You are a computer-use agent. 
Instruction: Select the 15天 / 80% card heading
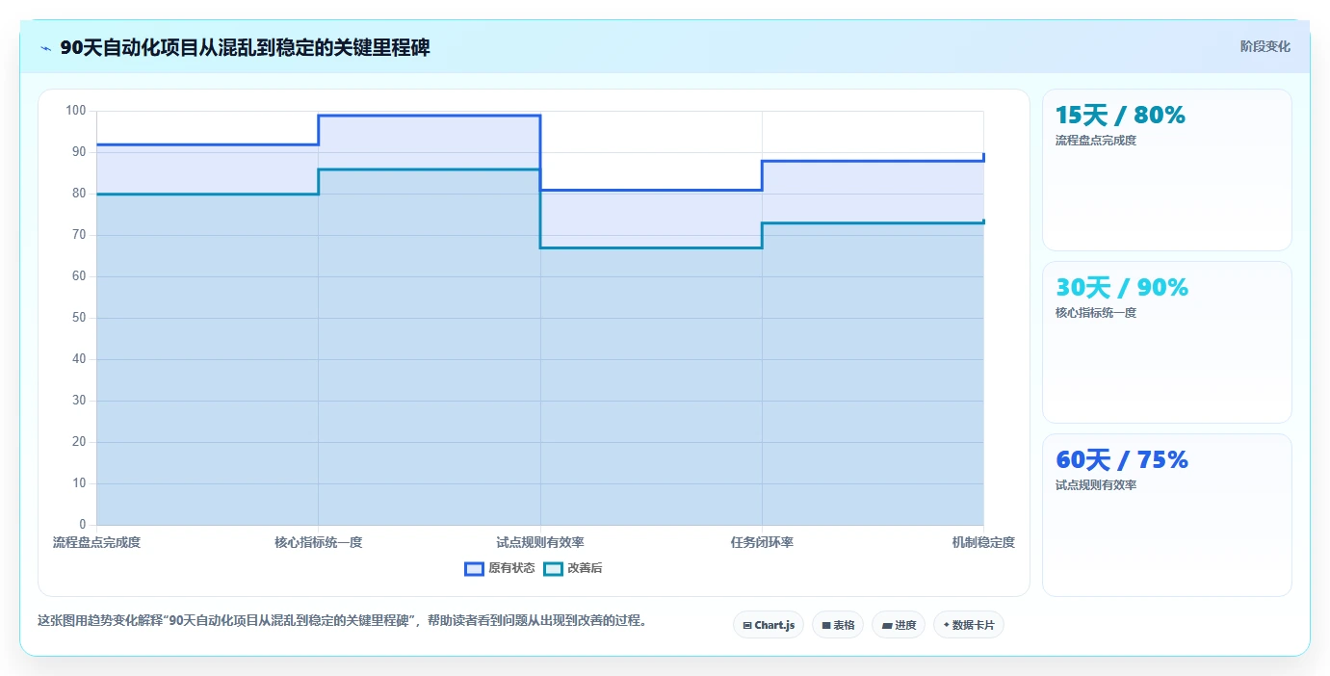point(1120,116)
